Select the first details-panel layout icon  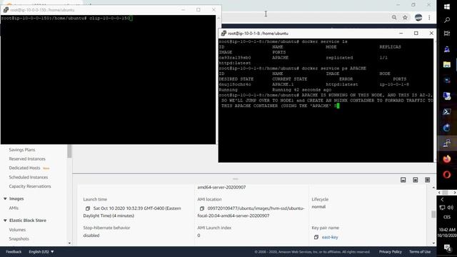403,180
